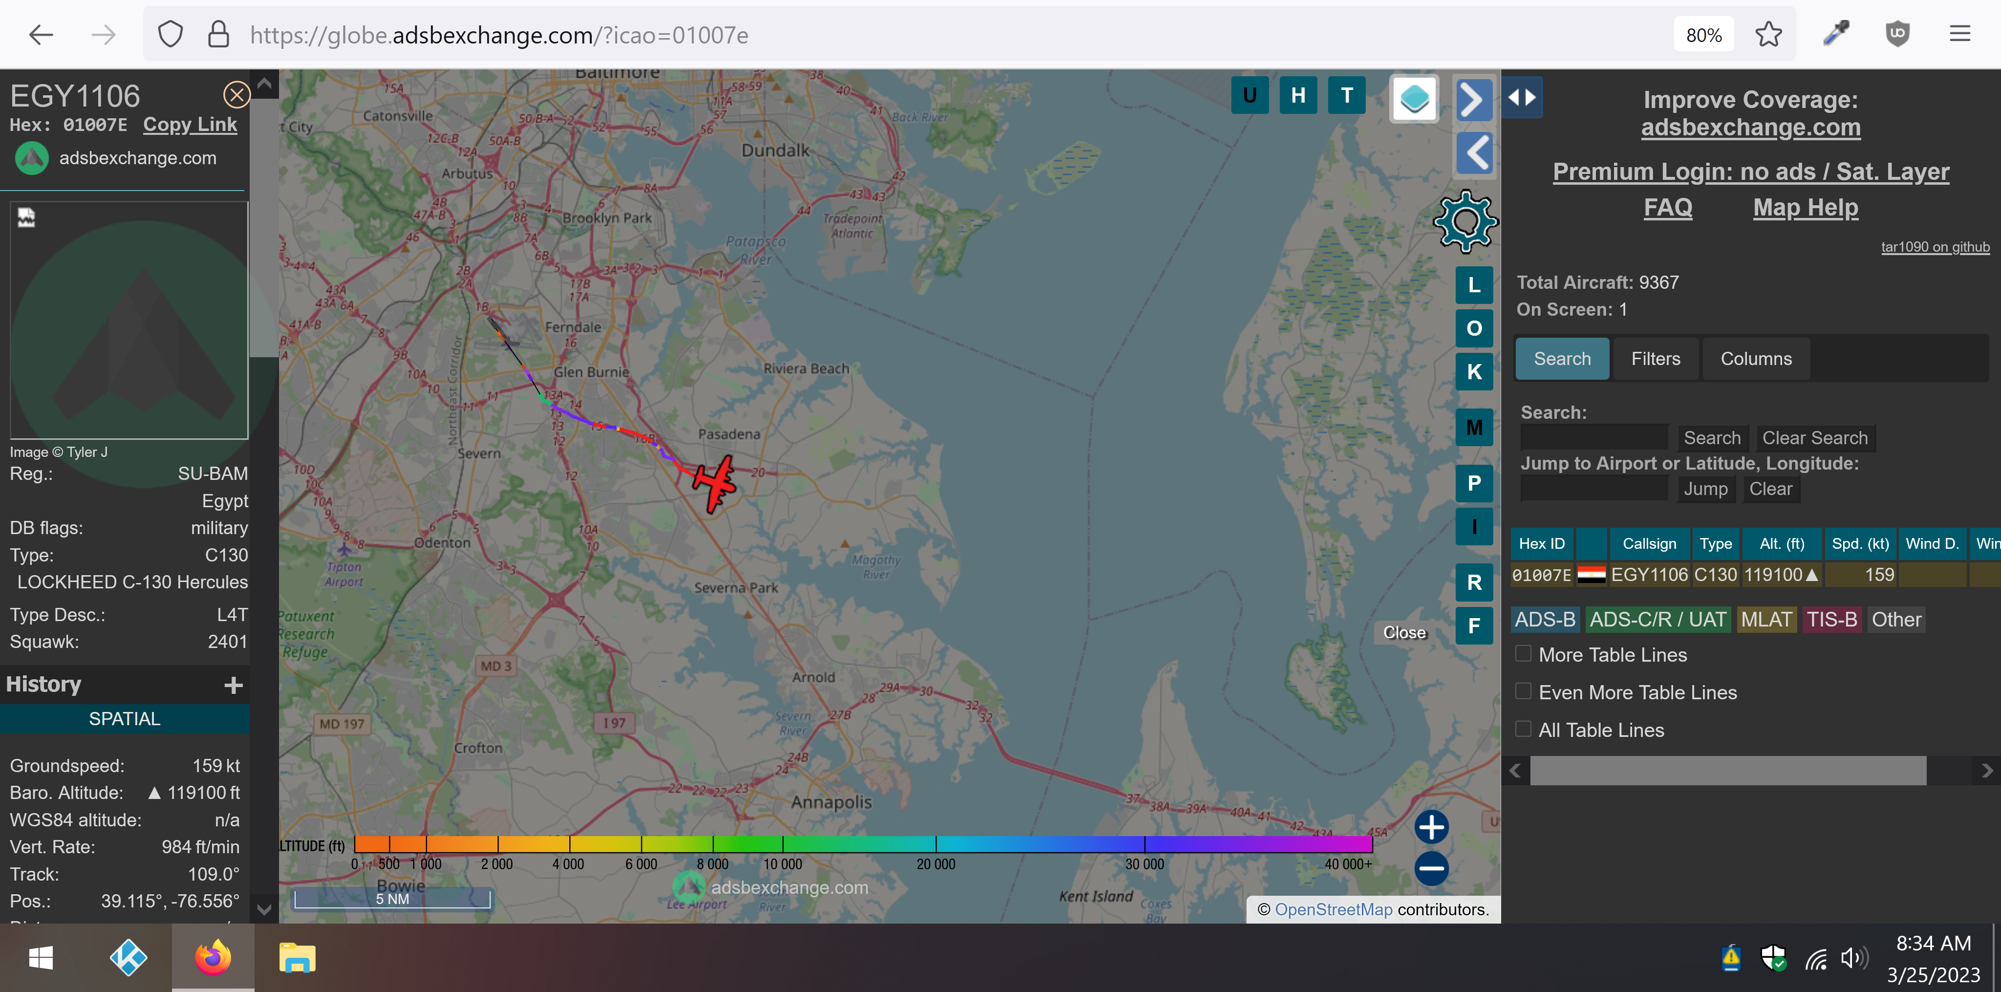Bookmark this page with the star
2001x992 pixels.
(x=1768, y=34)
